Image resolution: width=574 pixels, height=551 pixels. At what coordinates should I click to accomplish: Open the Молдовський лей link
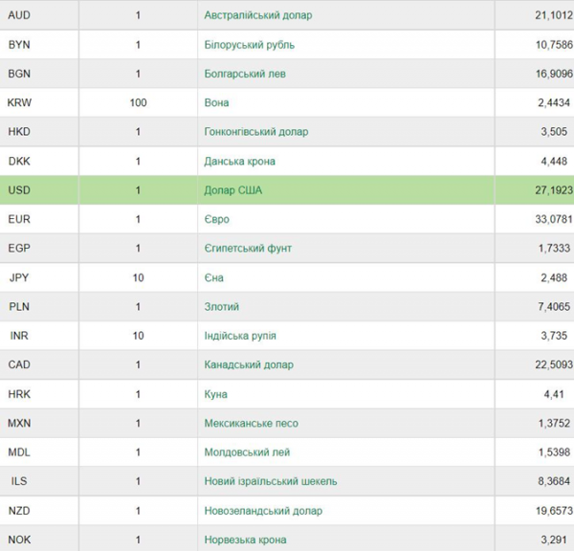tap(247, 452)
